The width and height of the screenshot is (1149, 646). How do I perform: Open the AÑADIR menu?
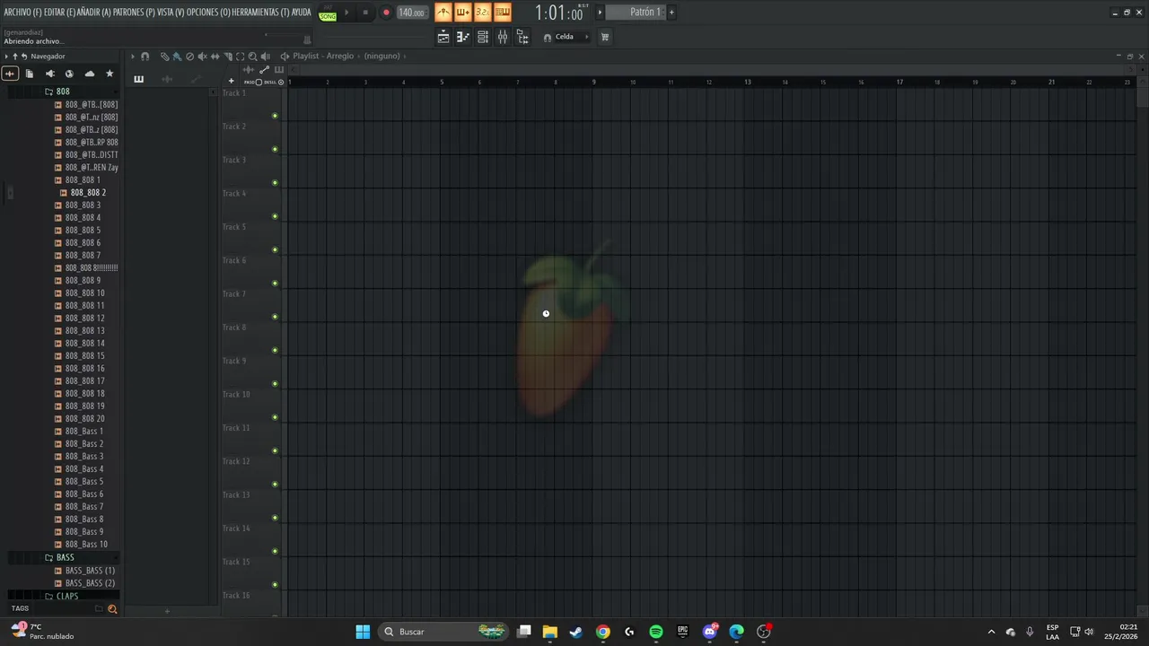[94, 12]
